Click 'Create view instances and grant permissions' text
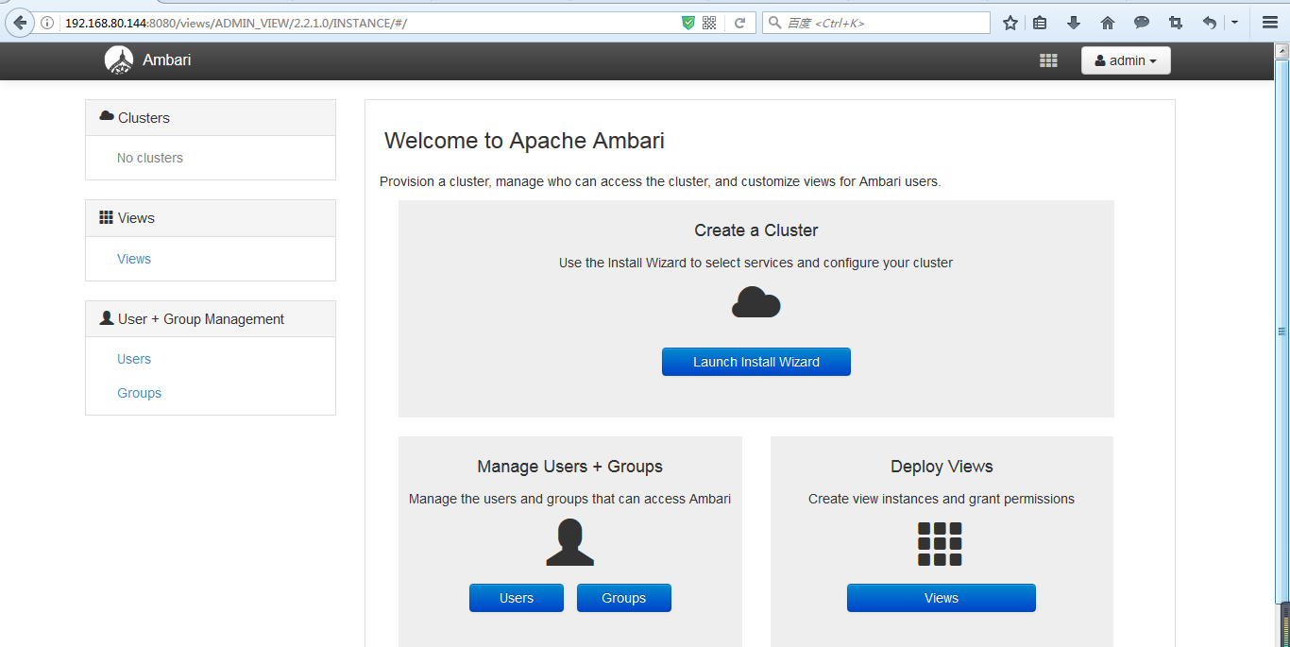 942,499
